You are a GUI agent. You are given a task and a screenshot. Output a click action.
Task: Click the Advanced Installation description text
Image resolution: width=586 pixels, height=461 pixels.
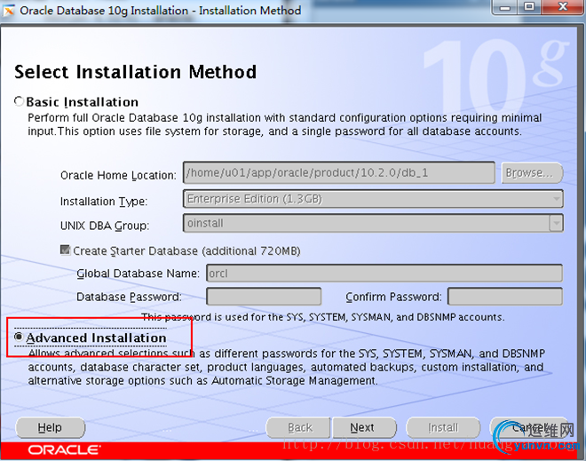point(286,367)
